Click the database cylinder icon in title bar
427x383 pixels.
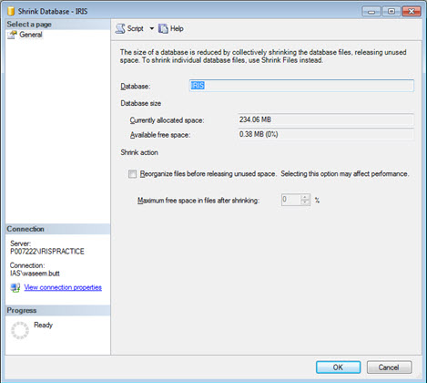11,11
